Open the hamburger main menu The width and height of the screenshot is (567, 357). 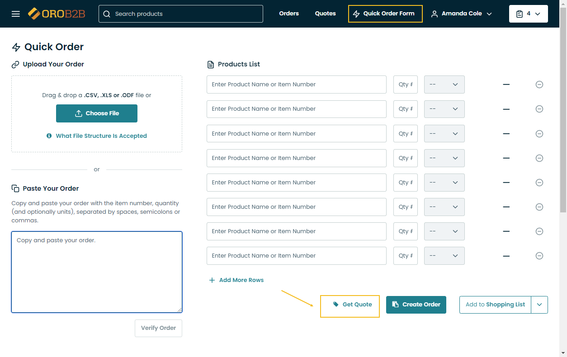point(16,14)
